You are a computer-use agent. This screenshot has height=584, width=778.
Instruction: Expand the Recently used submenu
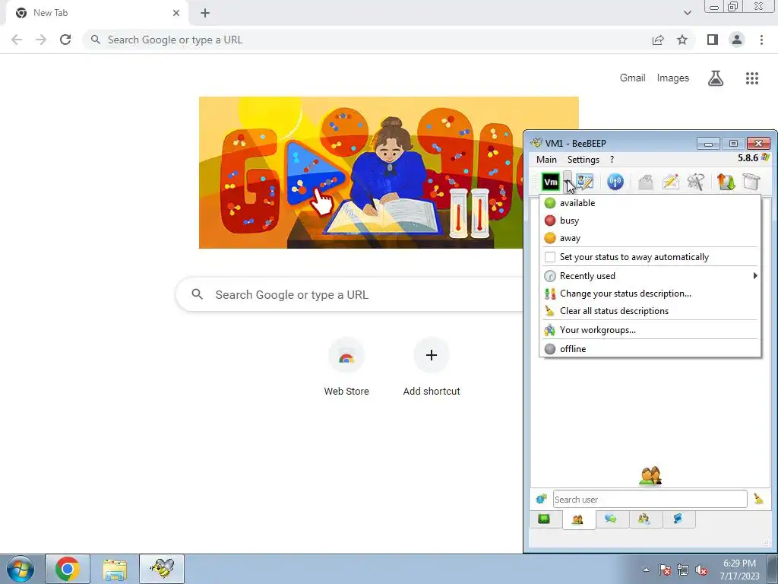click(650, 276)
